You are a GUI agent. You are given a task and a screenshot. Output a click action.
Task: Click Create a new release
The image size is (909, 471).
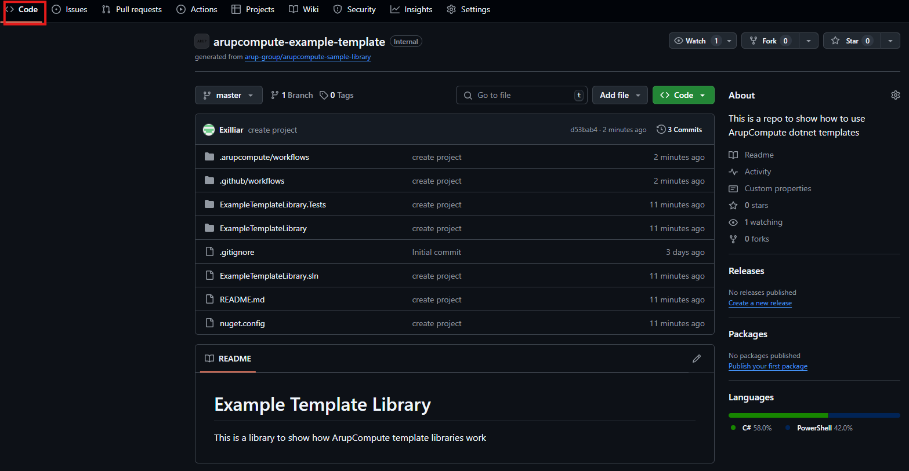coord(760,303)
